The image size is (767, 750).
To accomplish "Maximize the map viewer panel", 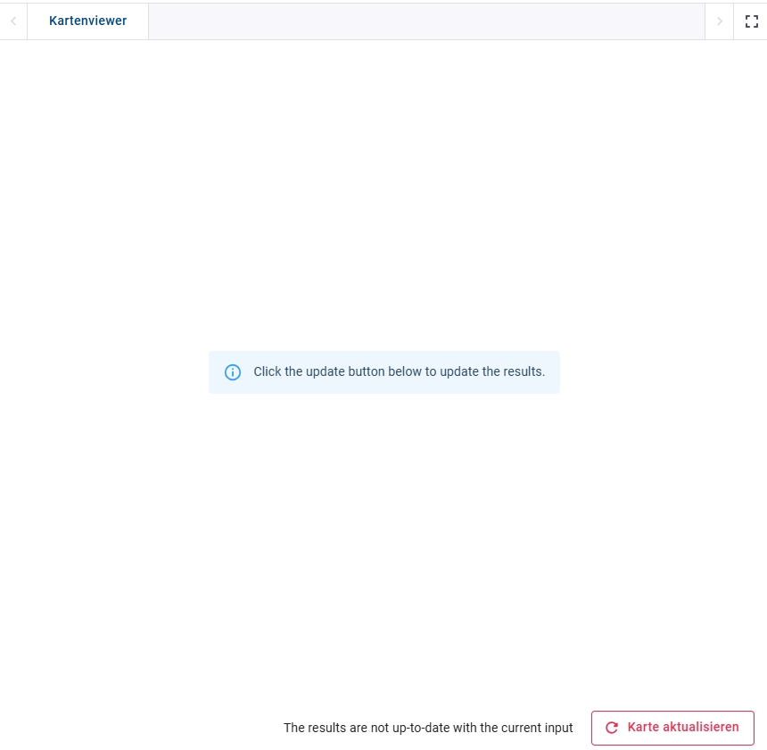I will click(751, 21).
